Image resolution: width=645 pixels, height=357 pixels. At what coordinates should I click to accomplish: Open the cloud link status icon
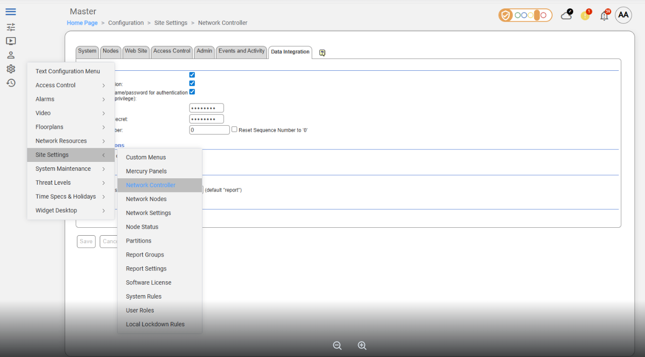pyautogui.click(x=567, y=15)
